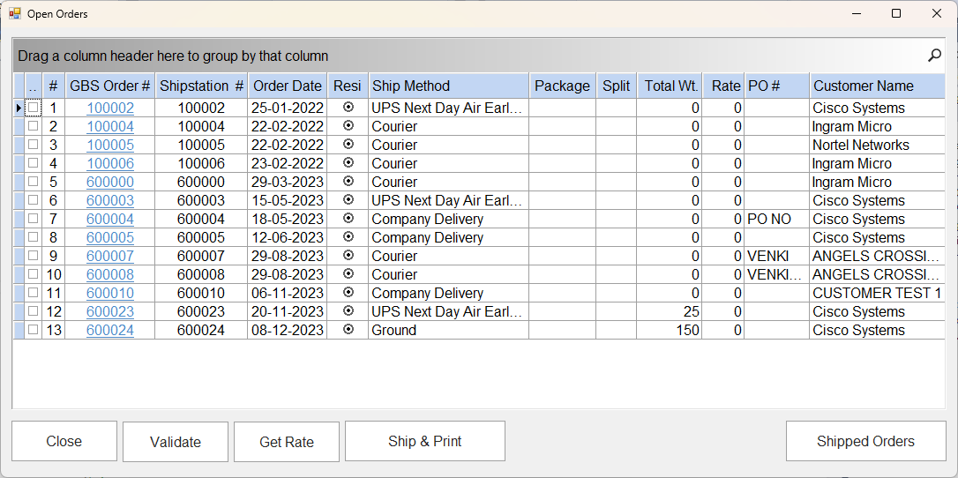Toggle residential radio button for order 600024
Viewport: 958px width, 478px height.
coord(348,330)
